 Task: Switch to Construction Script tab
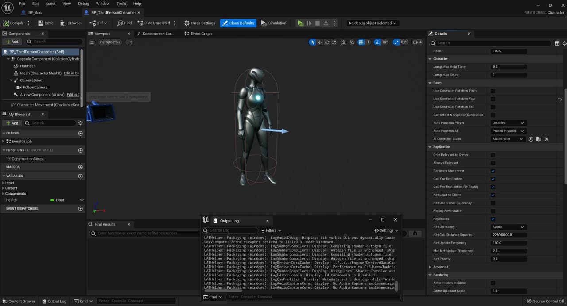tap(157, 34)
